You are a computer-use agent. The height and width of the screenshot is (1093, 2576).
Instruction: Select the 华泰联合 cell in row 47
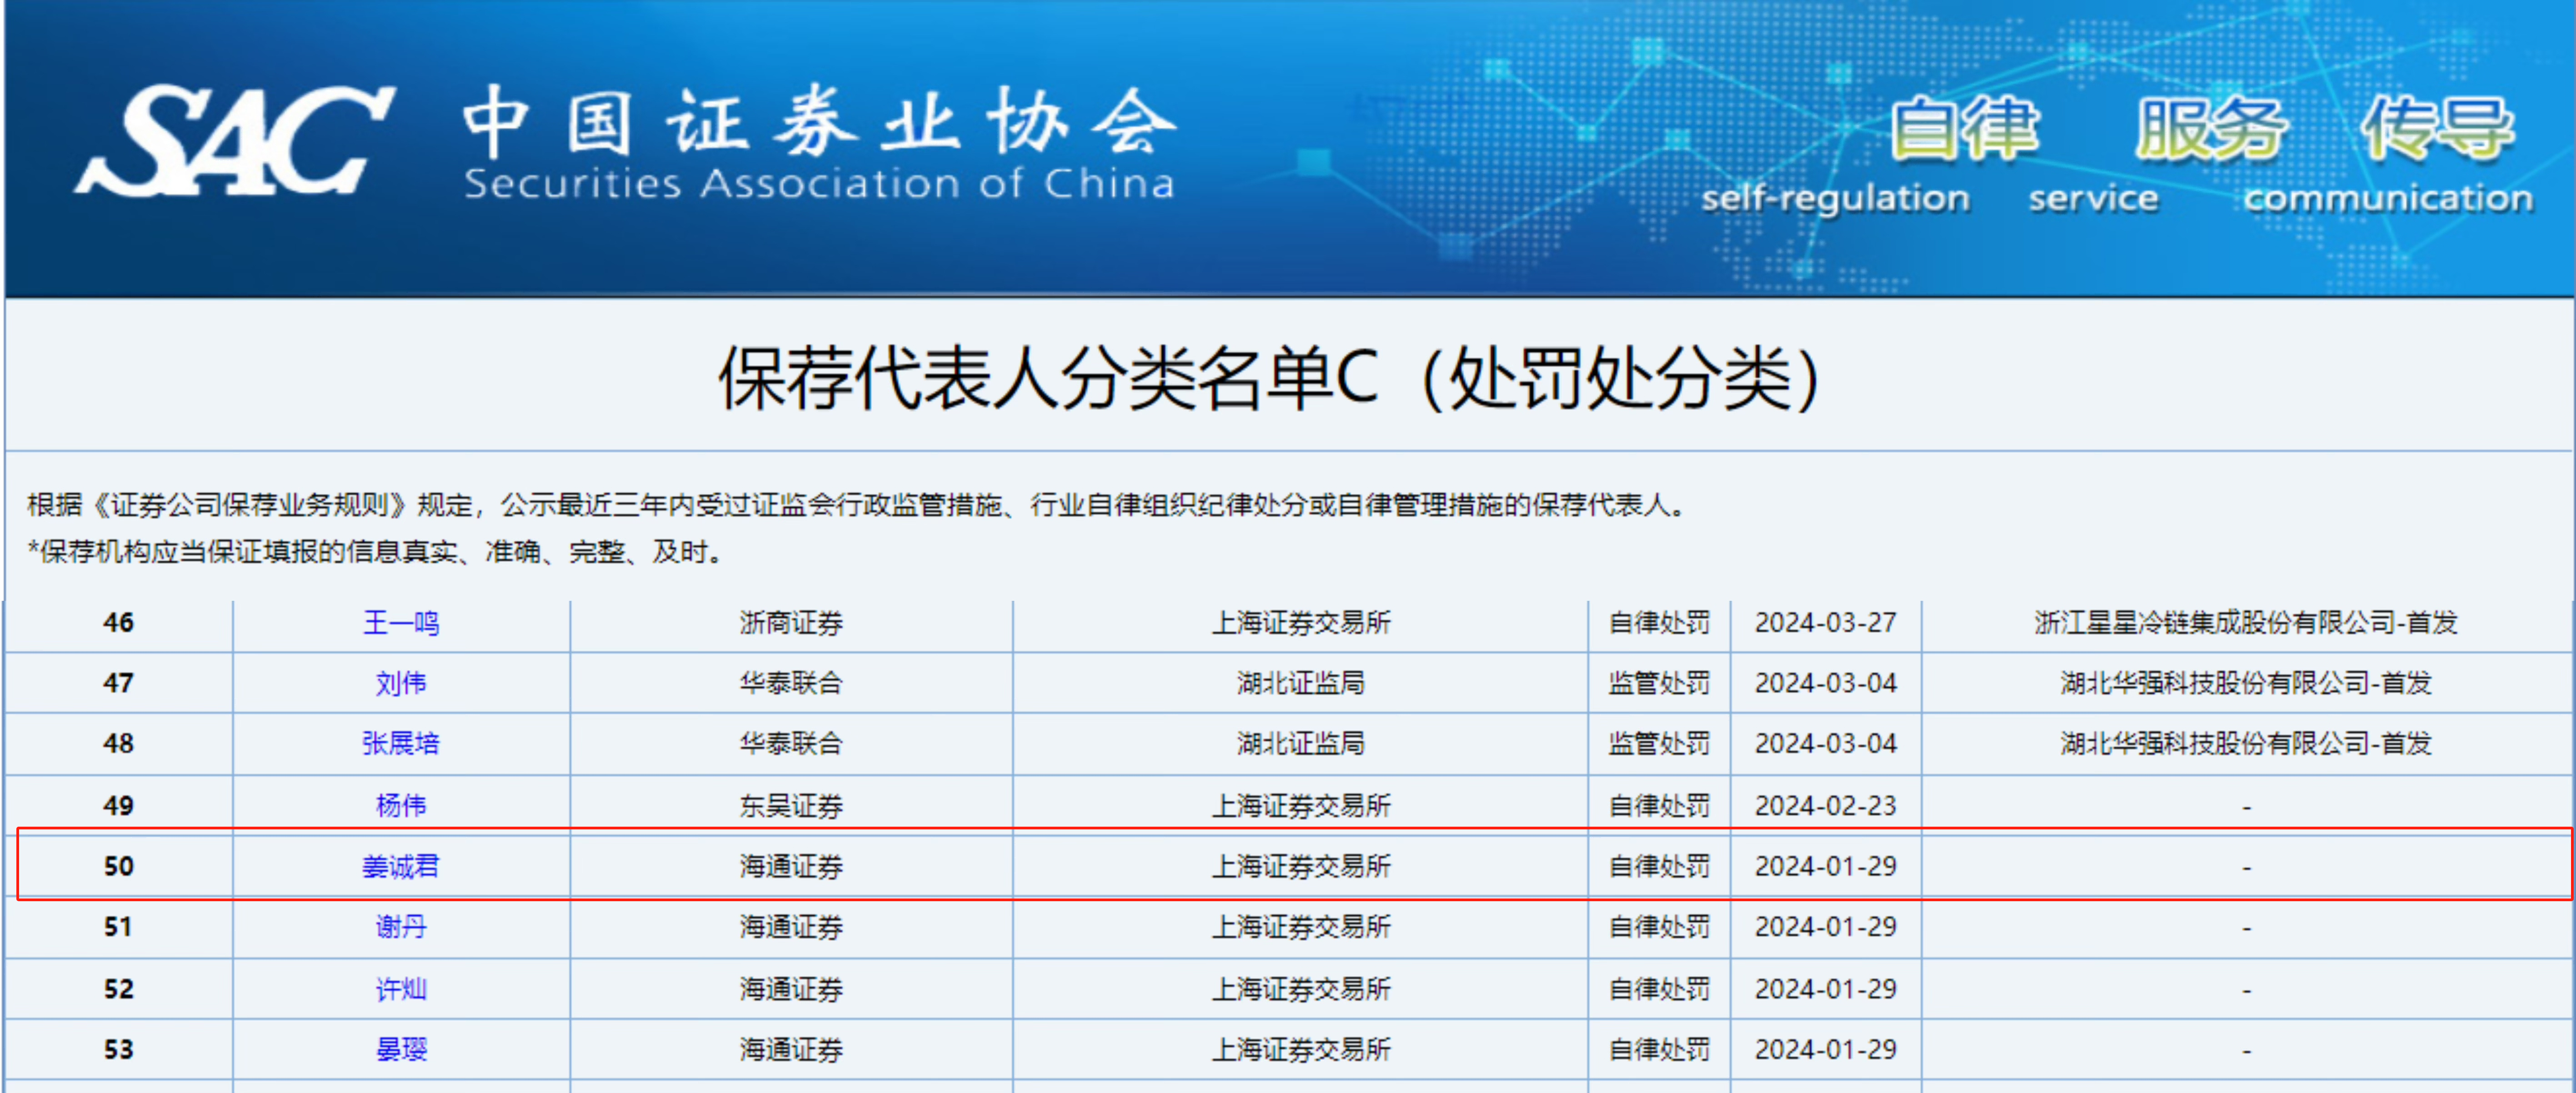(791, 683)
